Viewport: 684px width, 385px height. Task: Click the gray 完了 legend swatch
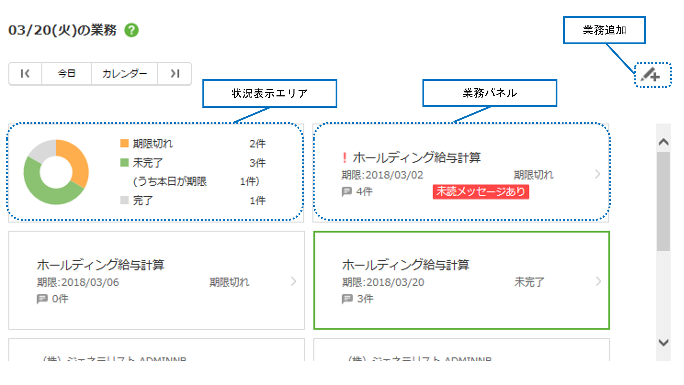point(124,200)
